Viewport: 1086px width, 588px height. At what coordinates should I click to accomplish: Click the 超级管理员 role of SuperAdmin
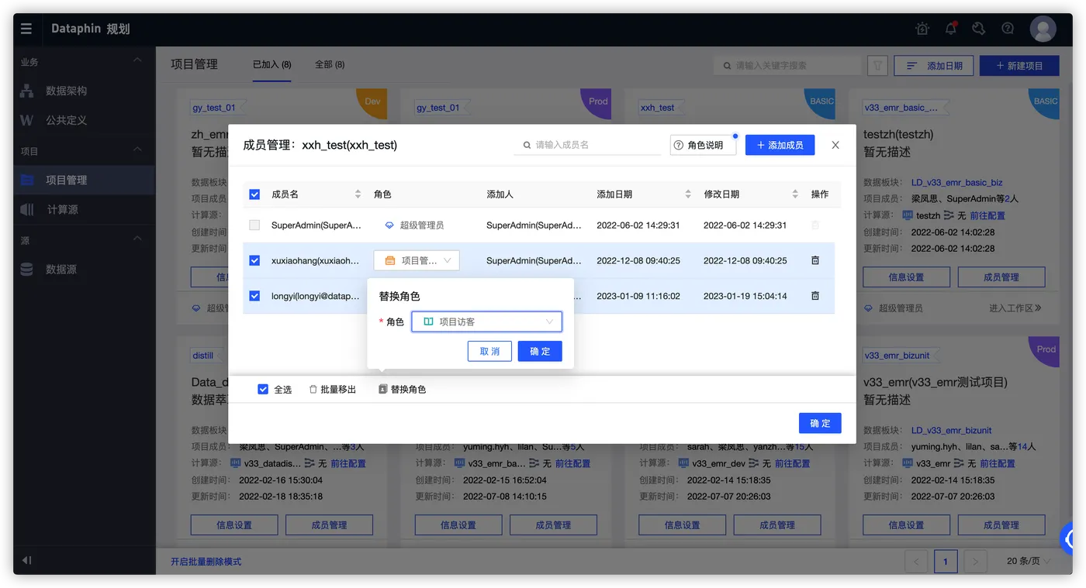point(414,225)
